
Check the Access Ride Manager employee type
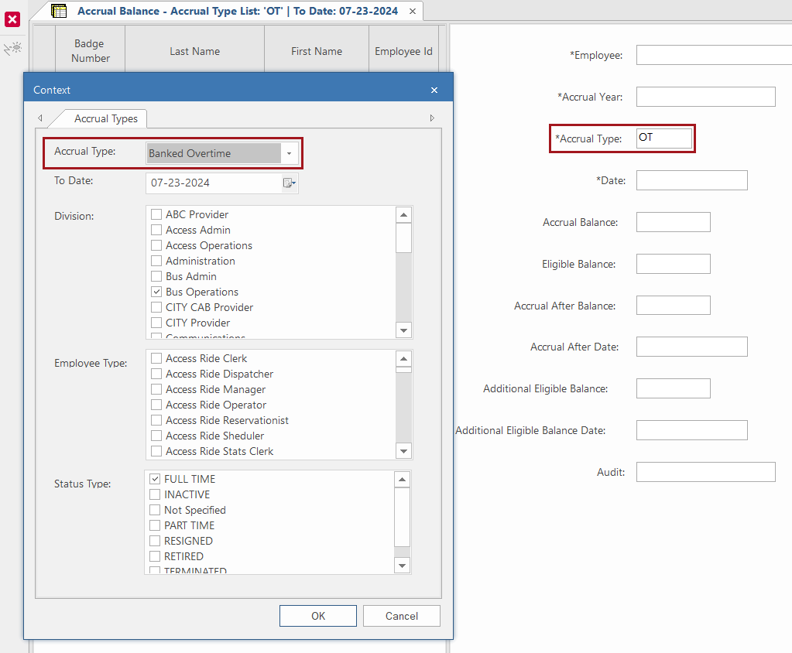coord(156,389)
